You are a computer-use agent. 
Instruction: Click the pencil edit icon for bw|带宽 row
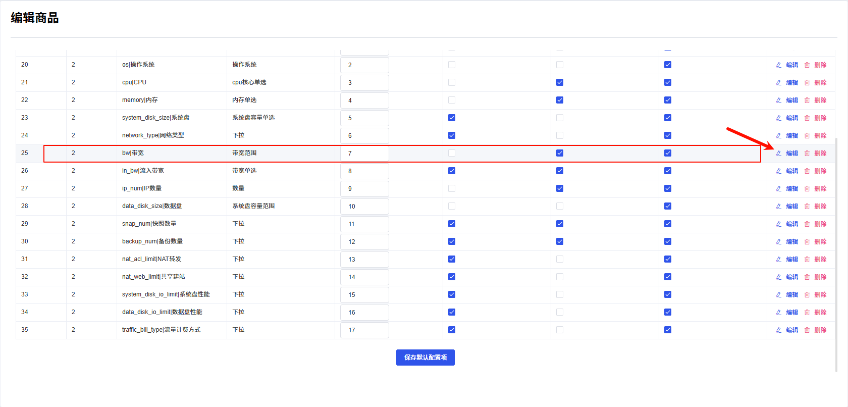tap(779, 153)
